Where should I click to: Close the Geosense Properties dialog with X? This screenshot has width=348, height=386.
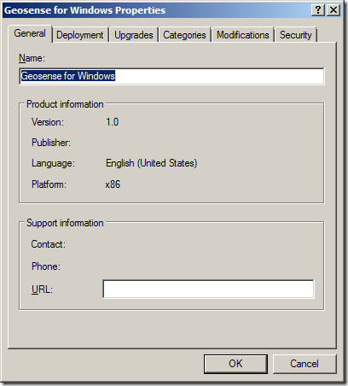[333, 10]
